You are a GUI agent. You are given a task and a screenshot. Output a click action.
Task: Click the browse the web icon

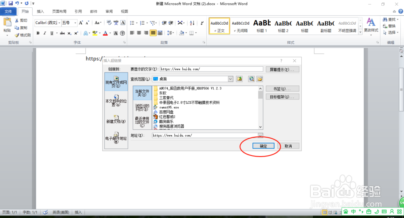pyautogui.click(x=251, y=79)
